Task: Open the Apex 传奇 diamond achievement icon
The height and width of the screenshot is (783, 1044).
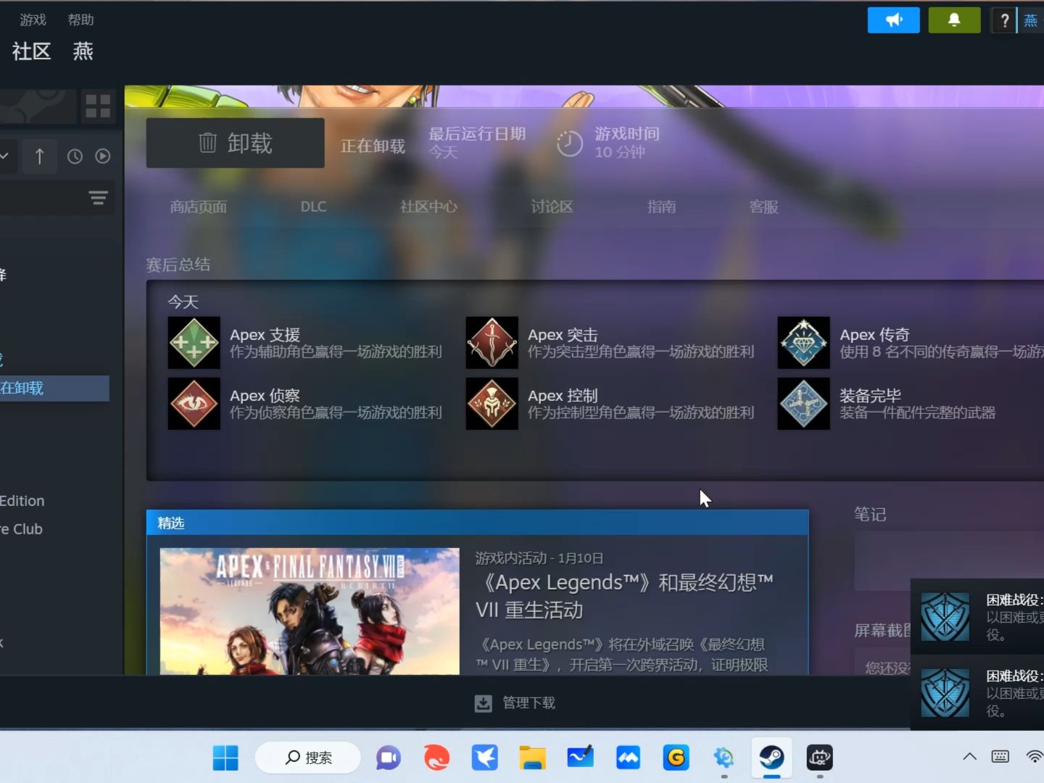Action: tap(804, 342)
